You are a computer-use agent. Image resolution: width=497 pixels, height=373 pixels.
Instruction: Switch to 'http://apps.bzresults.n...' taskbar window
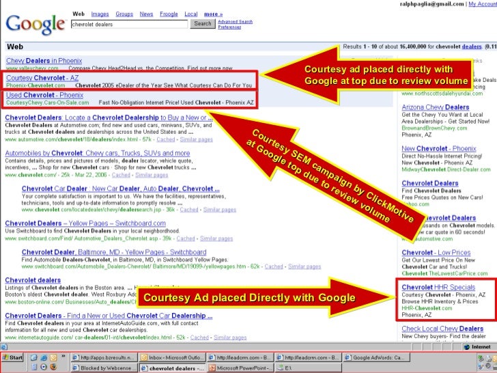[104, 358]
